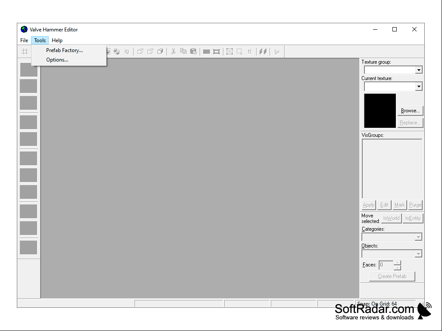Click the Create Prefab button

392,276
